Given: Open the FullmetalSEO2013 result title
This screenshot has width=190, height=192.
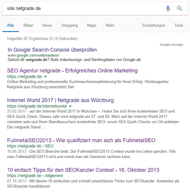Looking at the screenshot, I should (x=81, y=140).
